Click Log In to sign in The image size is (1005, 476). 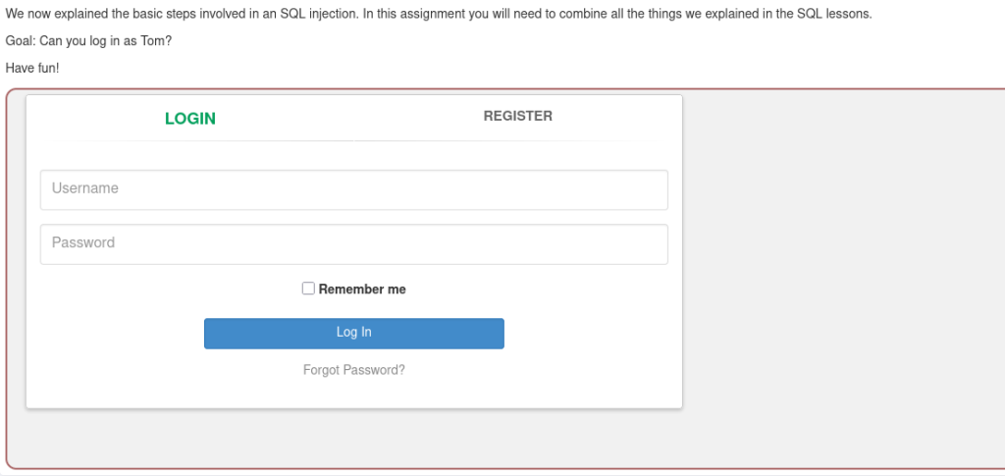353,333
